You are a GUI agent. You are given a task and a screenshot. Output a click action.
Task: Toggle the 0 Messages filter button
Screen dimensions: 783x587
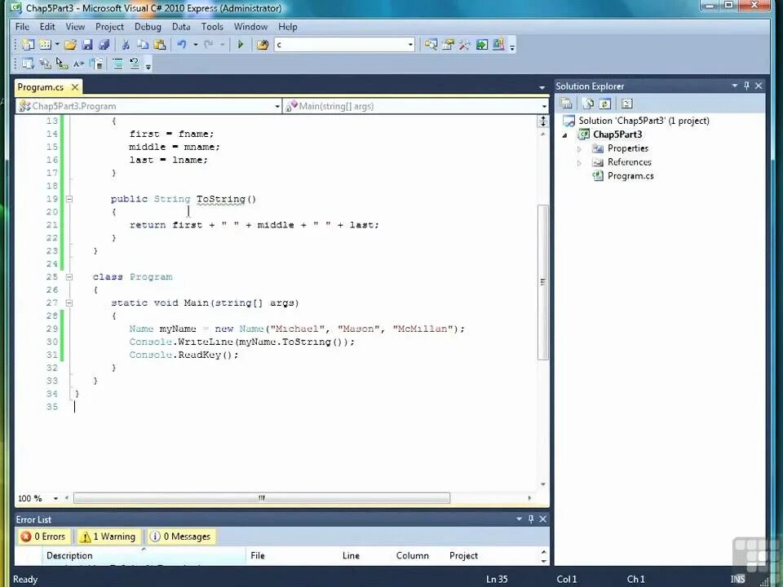180,536
